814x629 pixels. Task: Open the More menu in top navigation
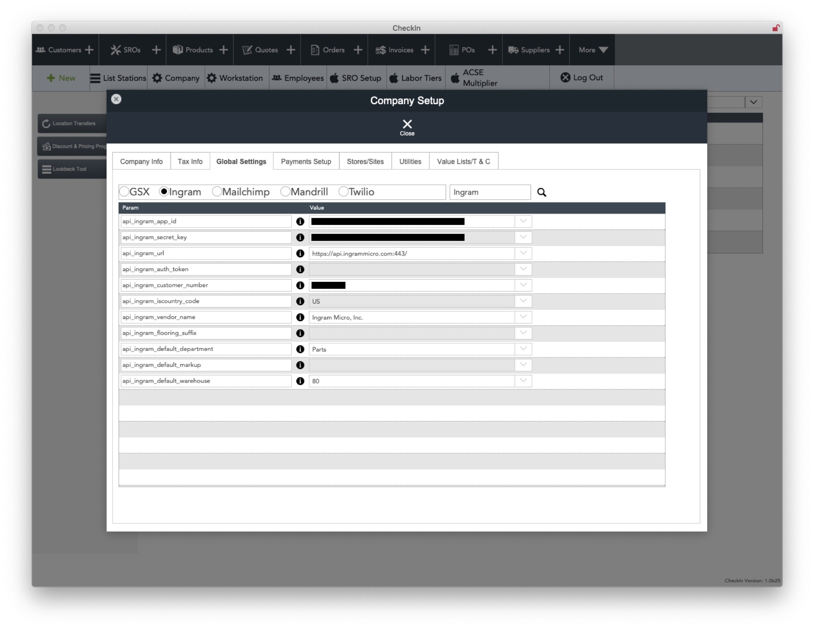592,50
